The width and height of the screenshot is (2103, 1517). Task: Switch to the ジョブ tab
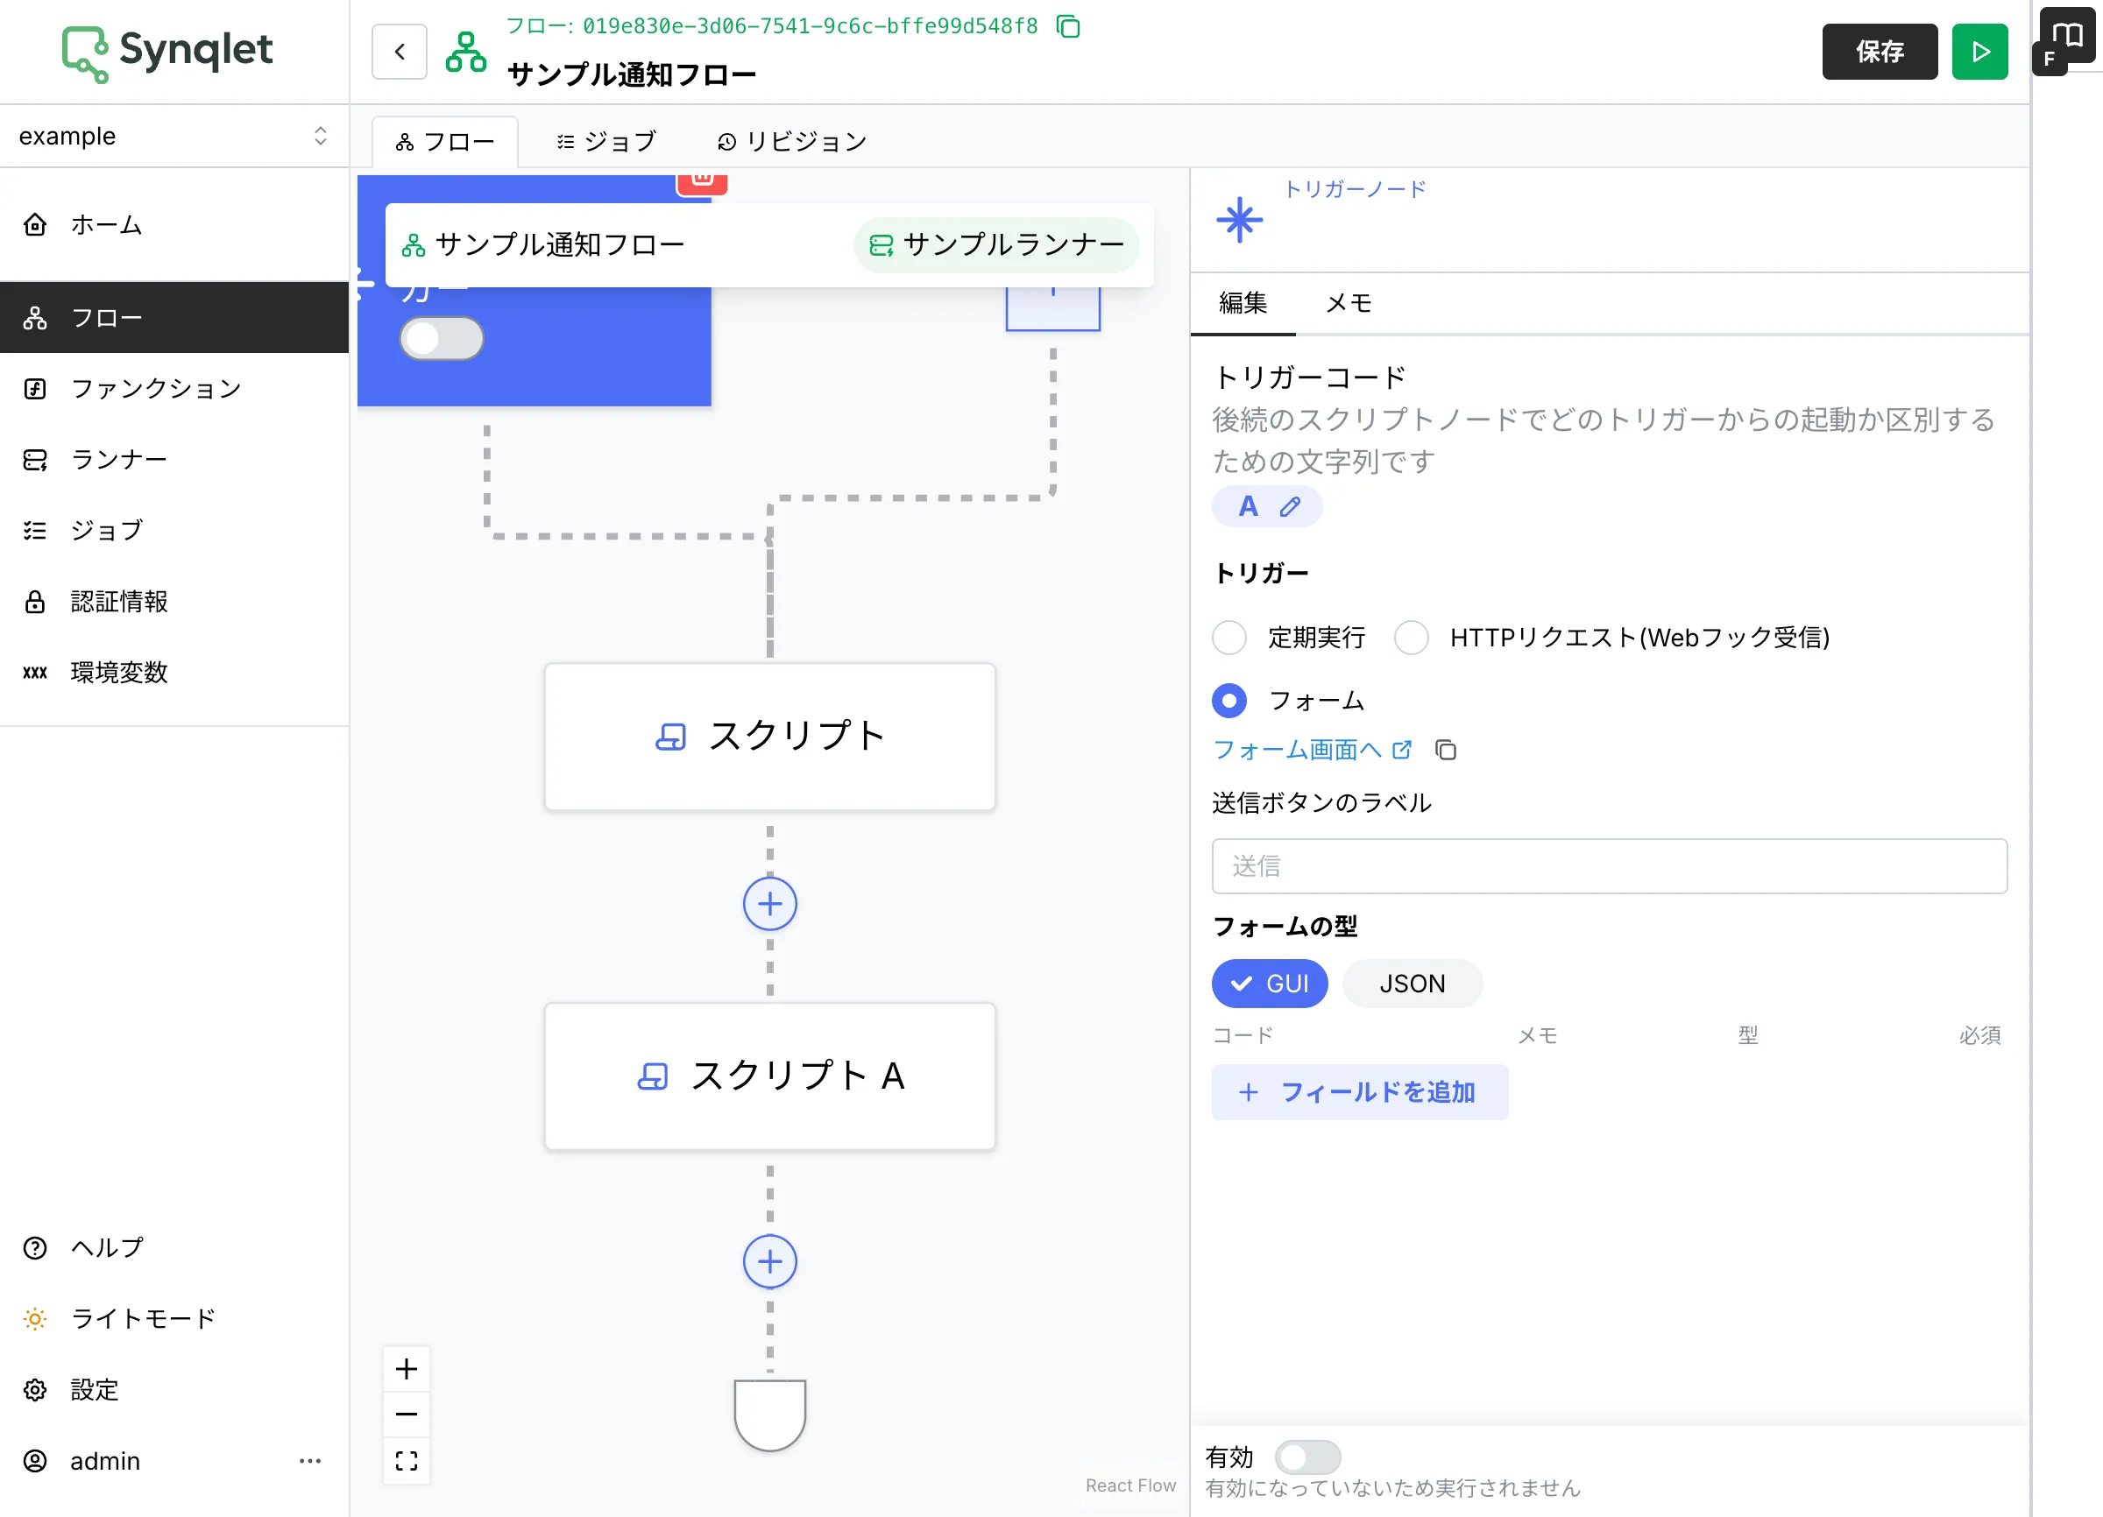tap(606, 142)
